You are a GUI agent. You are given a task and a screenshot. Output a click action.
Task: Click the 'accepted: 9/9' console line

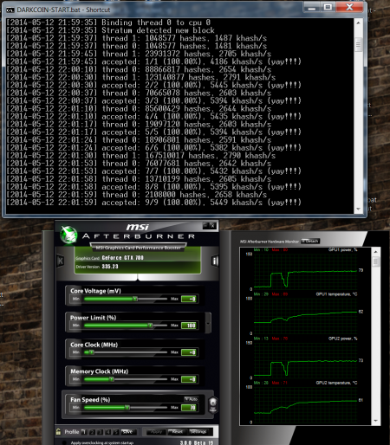pyautogui.click(x=153, y=203)
